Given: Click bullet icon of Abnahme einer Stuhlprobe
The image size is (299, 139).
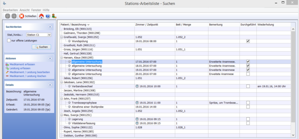Looking at the screenshot, I should click(69, 107).
